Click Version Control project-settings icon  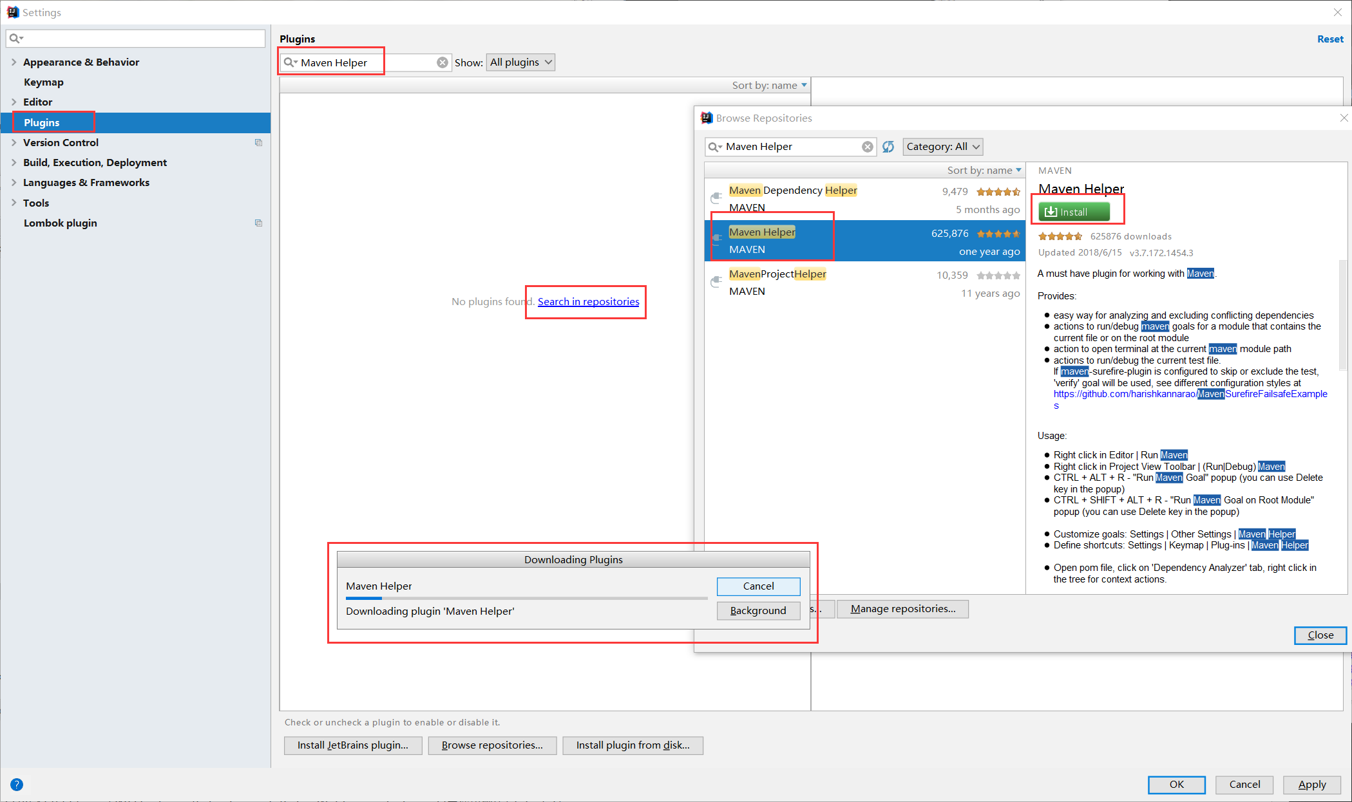click(x=258, y=142)
